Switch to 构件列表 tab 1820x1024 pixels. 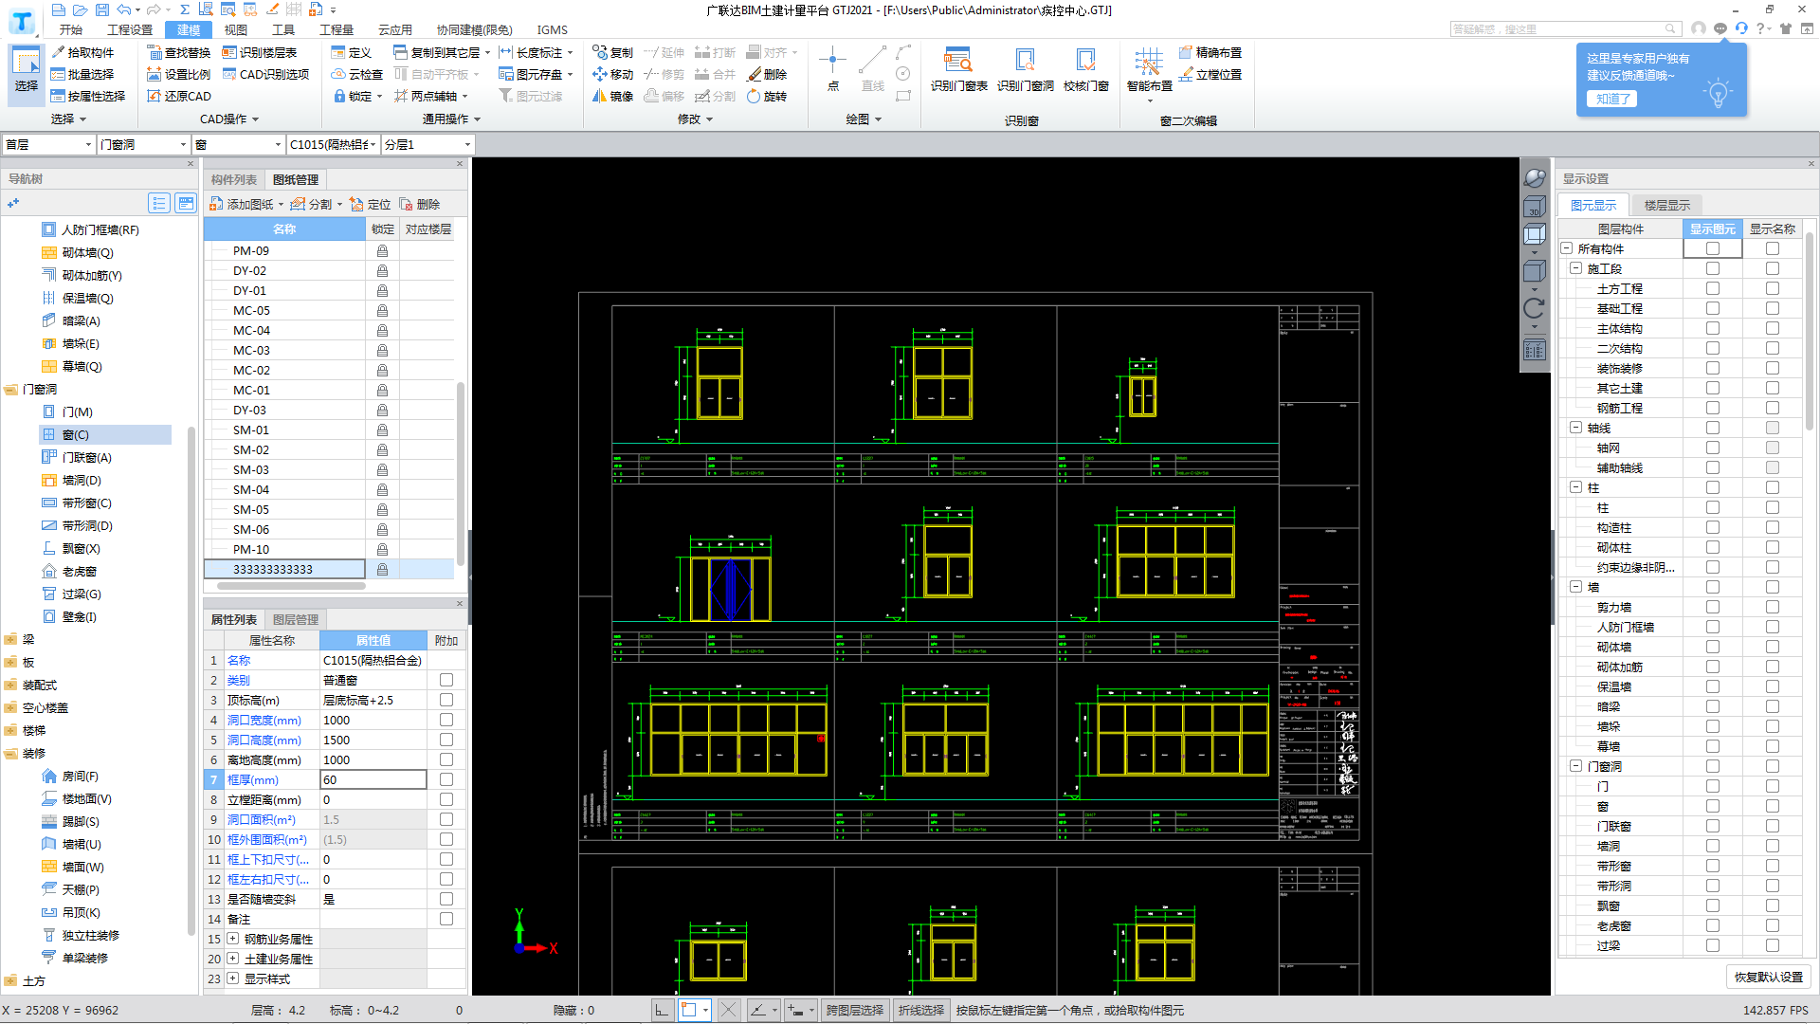[x=234, y=179]
